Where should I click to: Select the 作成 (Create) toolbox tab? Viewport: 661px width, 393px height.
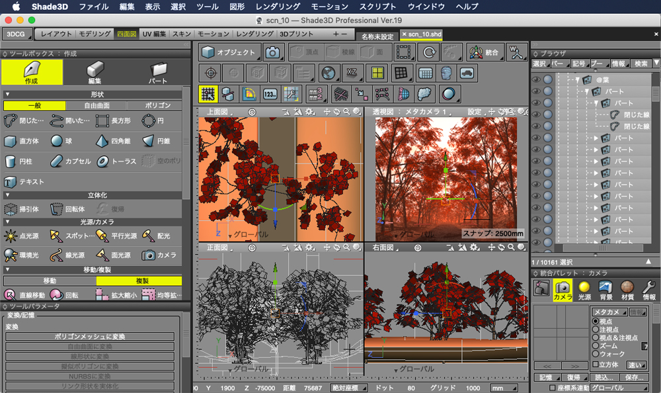click(32, 72)
